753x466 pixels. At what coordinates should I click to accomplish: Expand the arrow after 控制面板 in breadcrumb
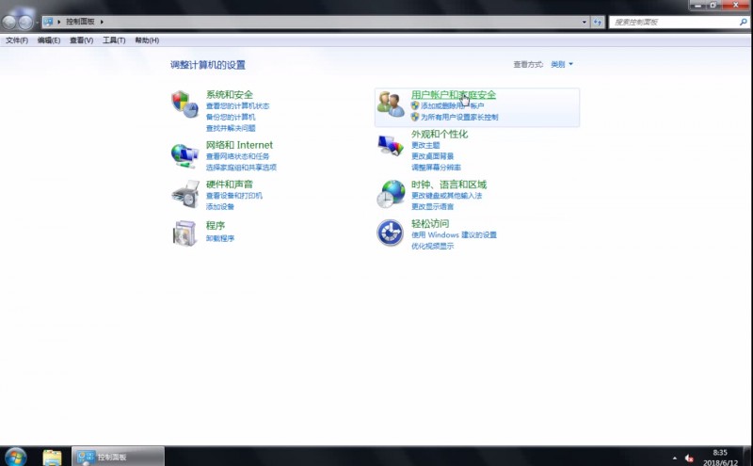[102, 22]
